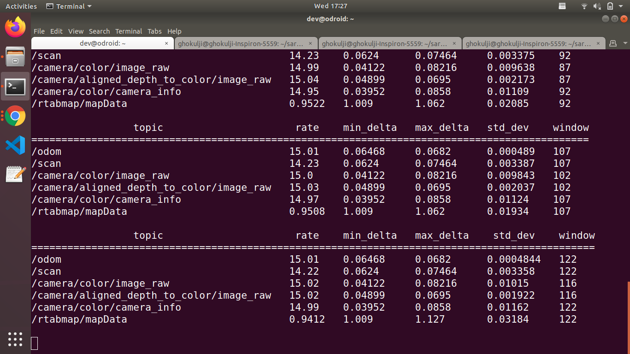Expand the Terminal app menu in top bar
The image size is (630, 354).
pos(69,6)
